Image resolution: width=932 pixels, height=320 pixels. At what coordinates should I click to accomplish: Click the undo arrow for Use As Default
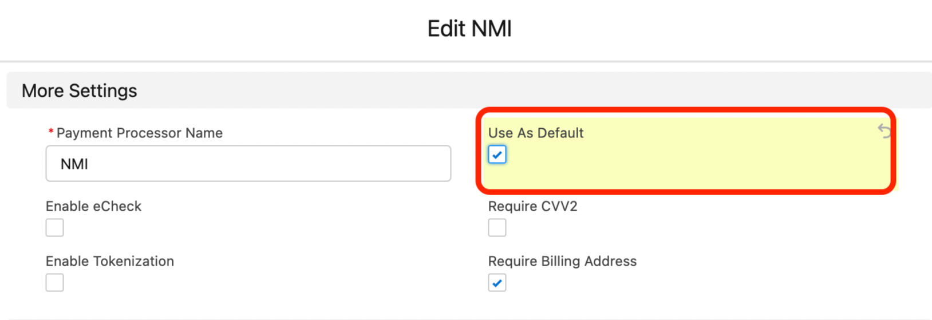click(x=884, y=131)
